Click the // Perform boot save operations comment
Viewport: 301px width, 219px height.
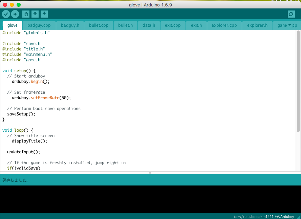tap(44, 109)
